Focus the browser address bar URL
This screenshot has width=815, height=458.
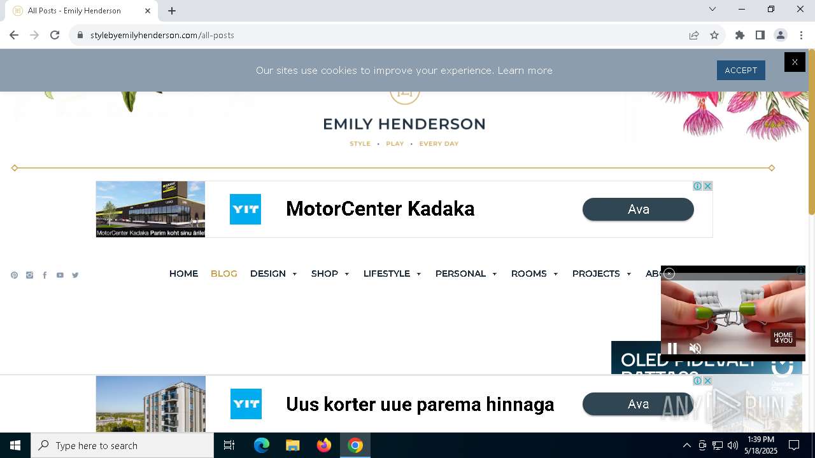click(x=162, y=35)
